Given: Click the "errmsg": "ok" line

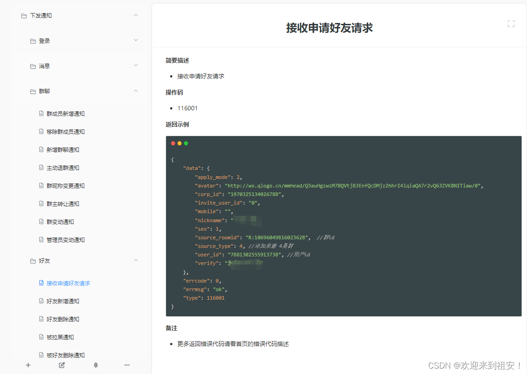Looking at the screenshot, I should coord(205,289).
